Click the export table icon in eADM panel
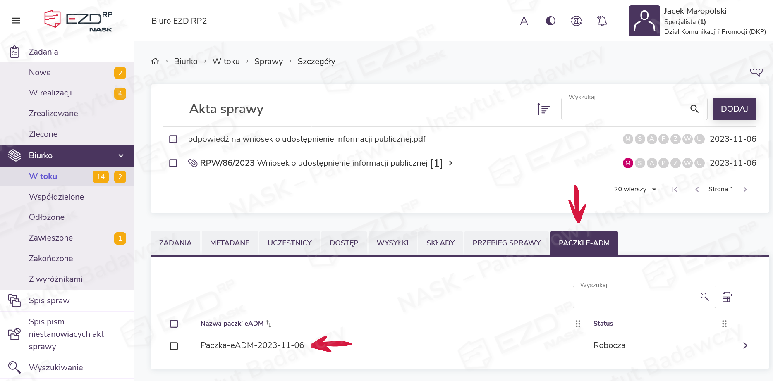Image resolution: width=773 pixels, height=381 pixels. (x=727, y=297)
